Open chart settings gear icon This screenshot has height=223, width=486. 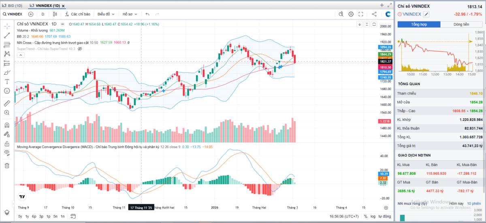[x=351, y=14]
